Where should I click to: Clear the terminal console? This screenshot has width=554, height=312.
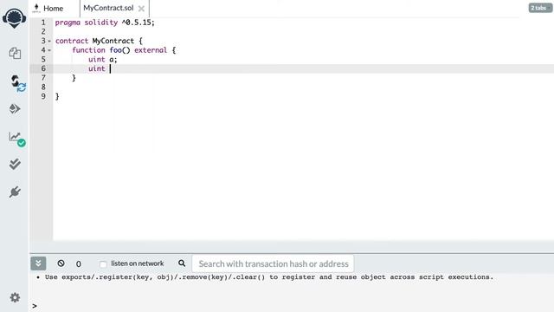tap(61, 263)
